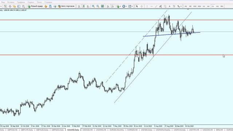Screen dimensions: 233x131
Task: Switch to the GBPCHF,Daily chart tab
Action: pos(27,130)
